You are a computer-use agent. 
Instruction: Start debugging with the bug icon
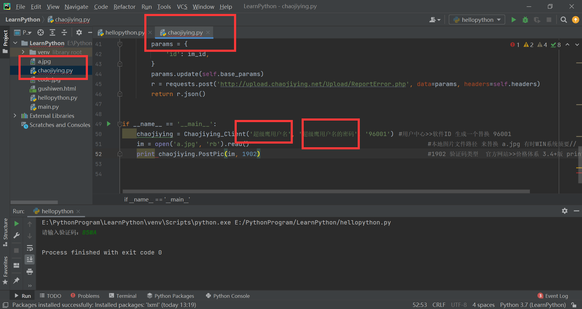click(x=525, y=20)
